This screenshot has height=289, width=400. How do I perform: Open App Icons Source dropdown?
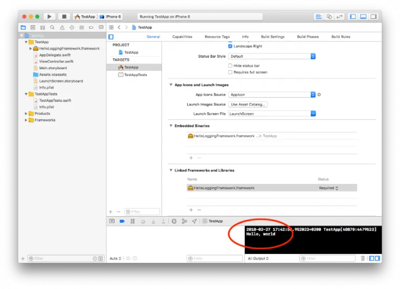(x=272, y=94)
